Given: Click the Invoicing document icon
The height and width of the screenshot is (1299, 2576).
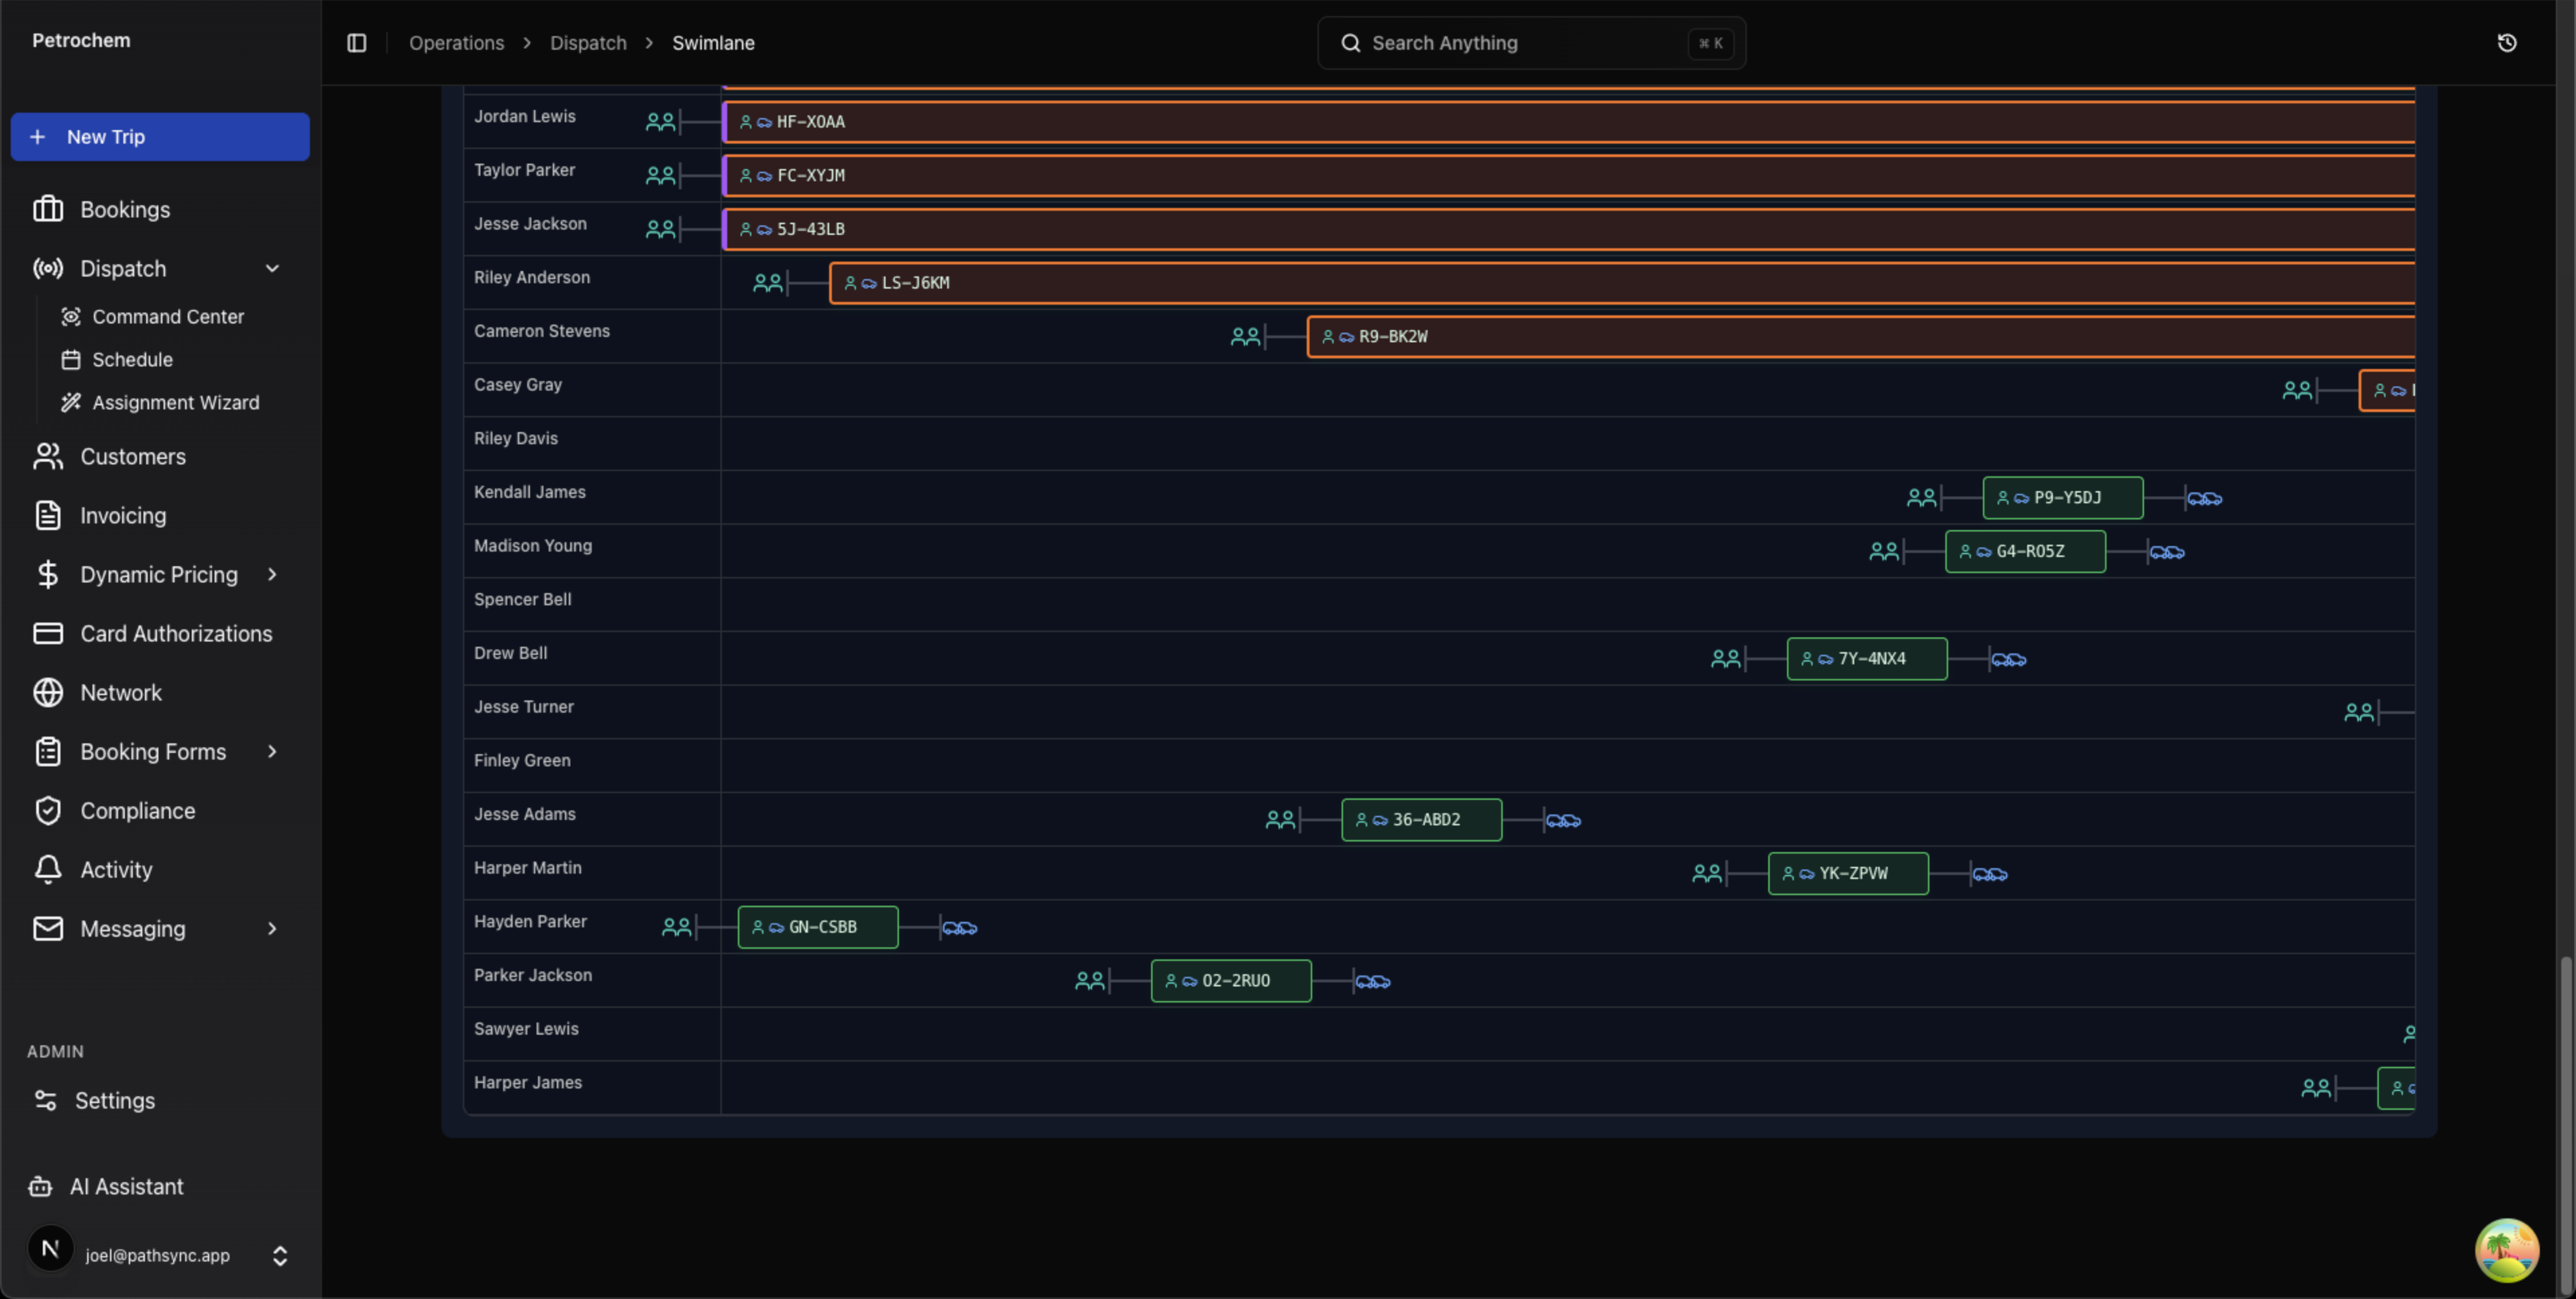Looking at the screenshot, I should [x=48, y=515].
